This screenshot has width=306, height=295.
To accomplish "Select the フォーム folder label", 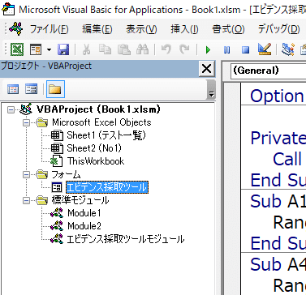I will pyautogui.click(x=66, y=175).
